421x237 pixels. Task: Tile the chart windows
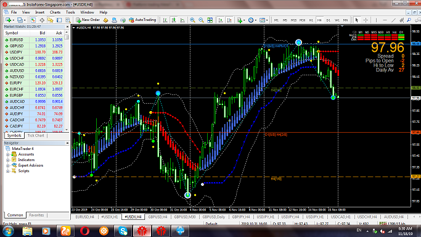210,20
